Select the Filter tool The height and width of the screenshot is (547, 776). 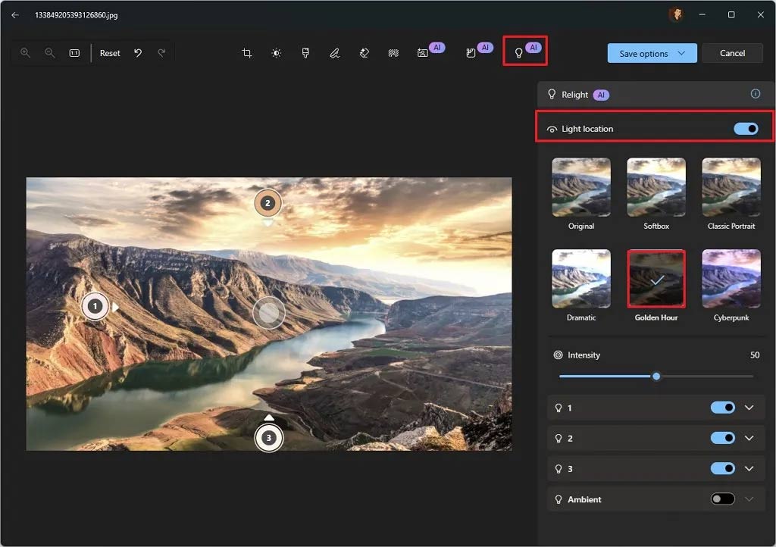(305, 53)
